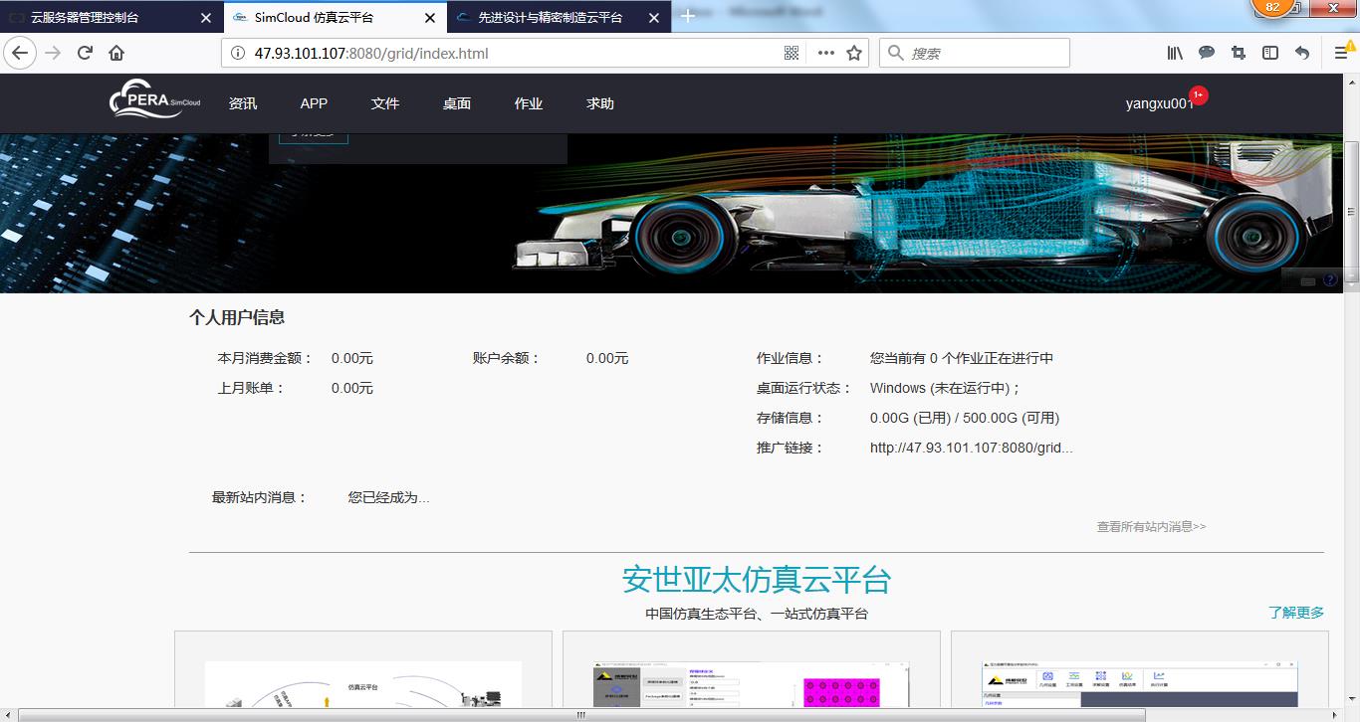Click the desktop status Windows (未在运行中)
The image size is (1360, 722).
click(x=945, y=388)
